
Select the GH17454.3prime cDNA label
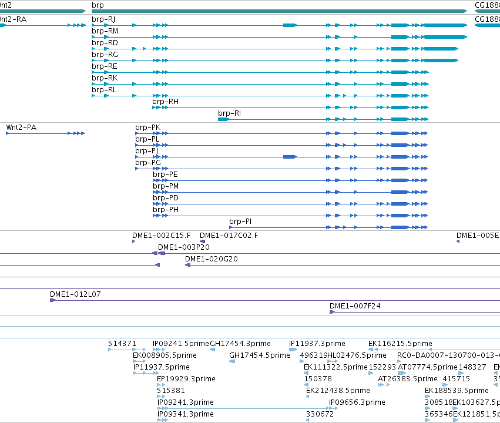240,344
